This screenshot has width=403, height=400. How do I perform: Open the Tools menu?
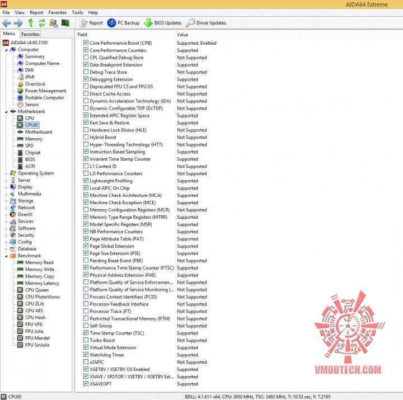coord(77,12)
